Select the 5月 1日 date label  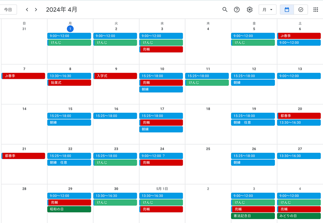pyautogui.click(x=162, y=189)
